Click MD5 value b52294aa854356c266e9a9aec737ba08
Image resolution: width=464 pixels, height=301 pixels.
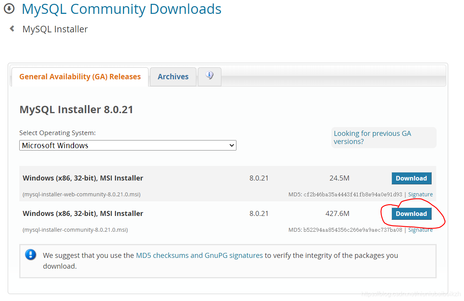pyautogui.click(x=353, y=230)
